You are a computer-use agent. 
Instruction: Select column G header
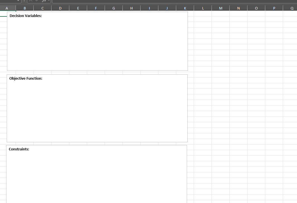click(114, 8)
